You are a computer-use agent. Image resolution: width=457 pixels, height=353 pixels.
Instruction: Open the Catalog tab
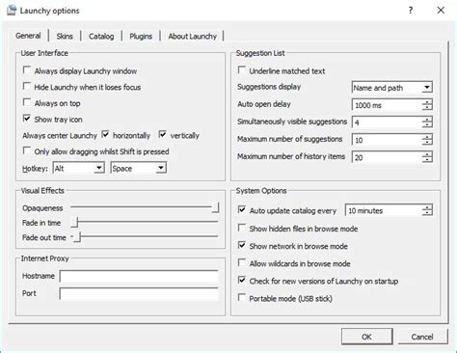[101, 37]
